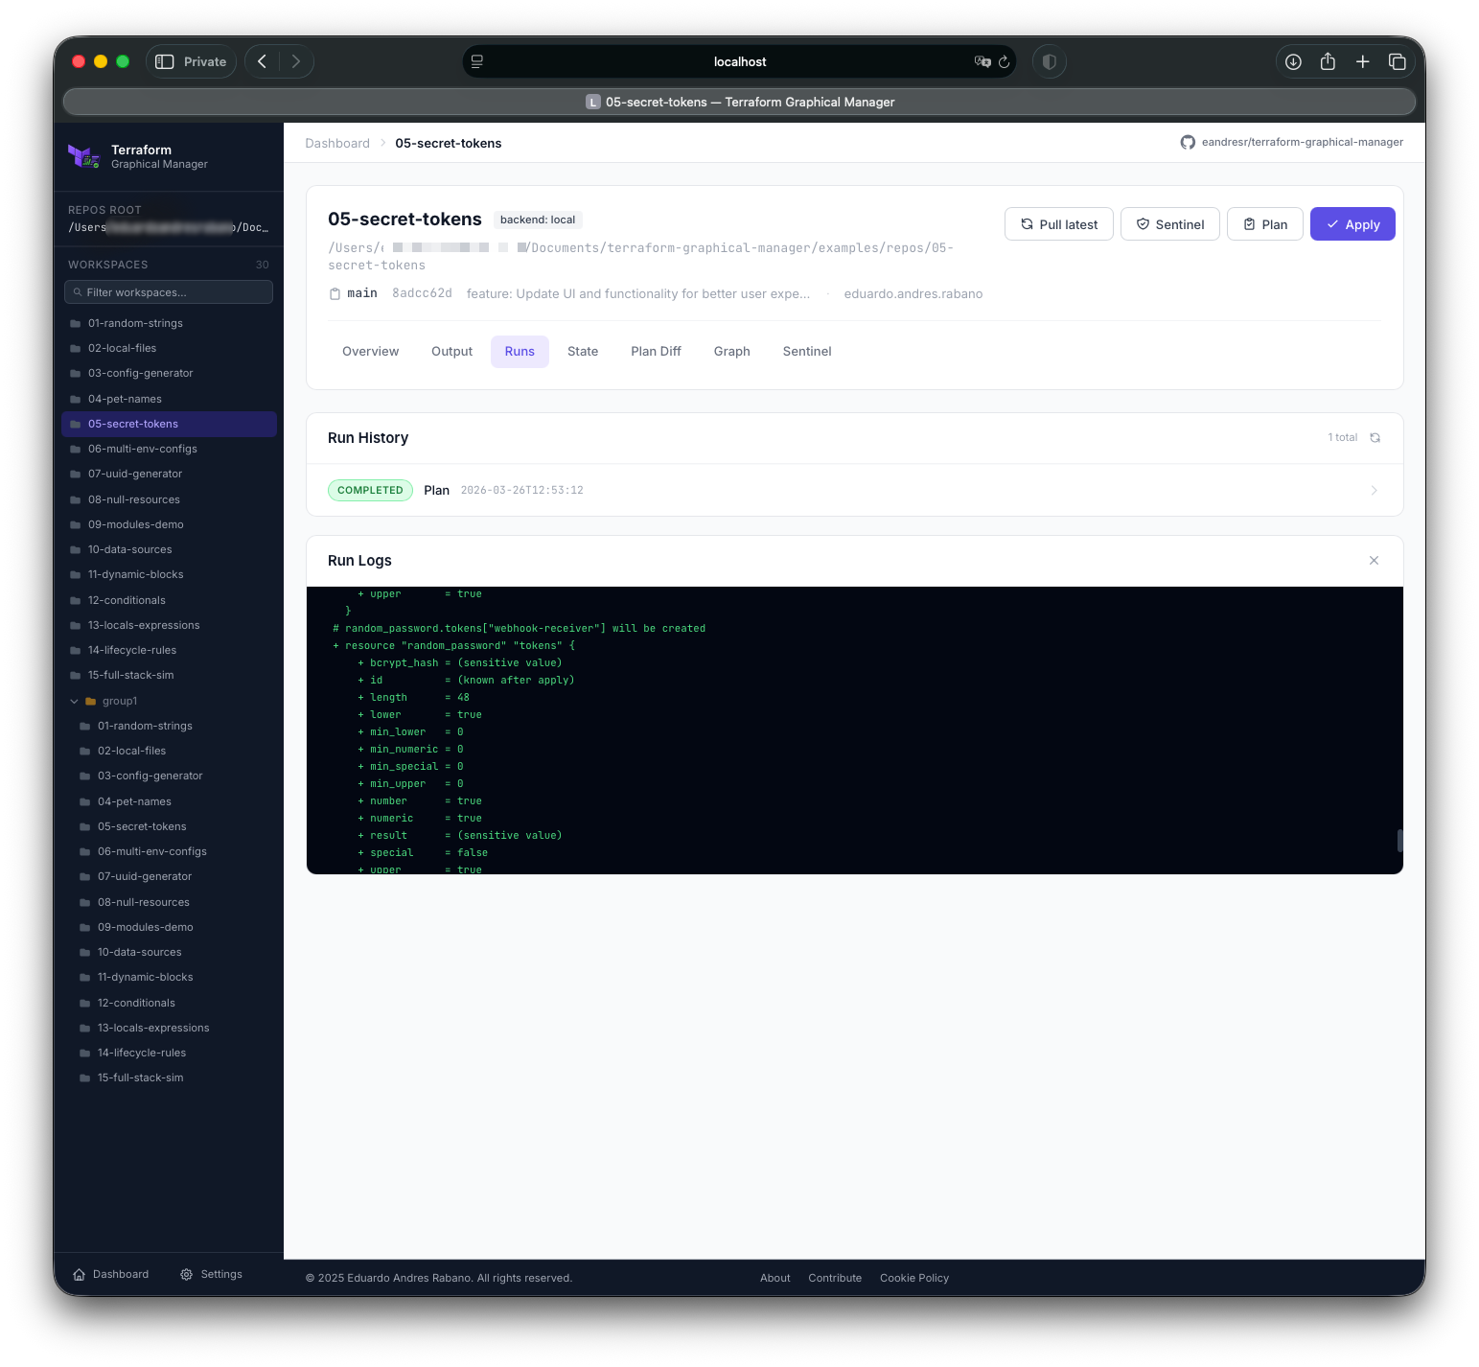Click the folder icon of group1
Screen dimensions: 1479x1367
coord(91,702)
